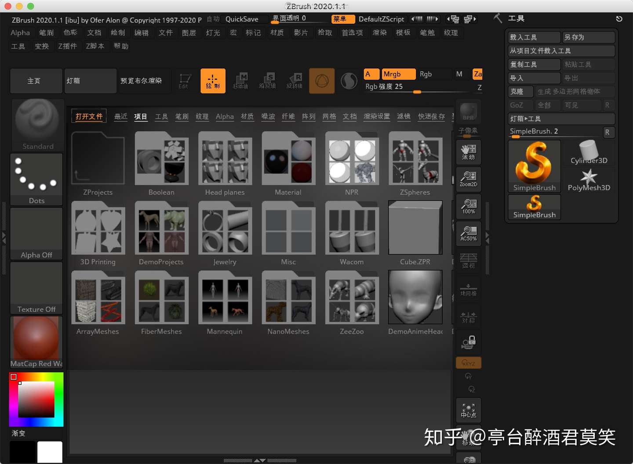Screen dimensions: 633x464
Task: Open the 首选项 preferences menu
Action: point(353,32)
